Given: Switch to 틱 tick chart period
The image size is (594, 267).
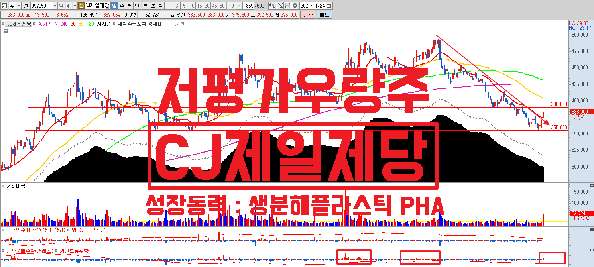Looking at the screenshot, I should click(x=160, y=6).
